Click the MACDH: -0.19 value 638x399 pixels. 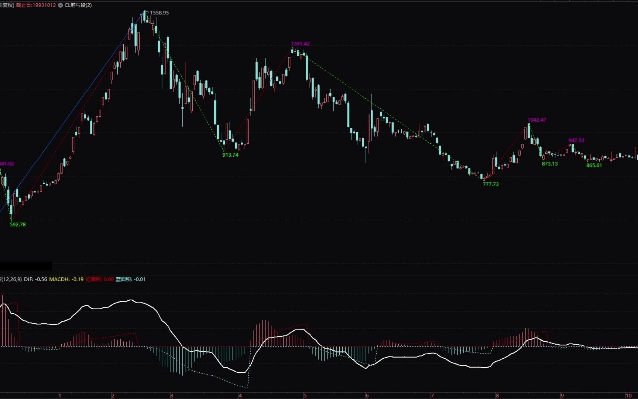pyautogui.click(x=66, y=279)
